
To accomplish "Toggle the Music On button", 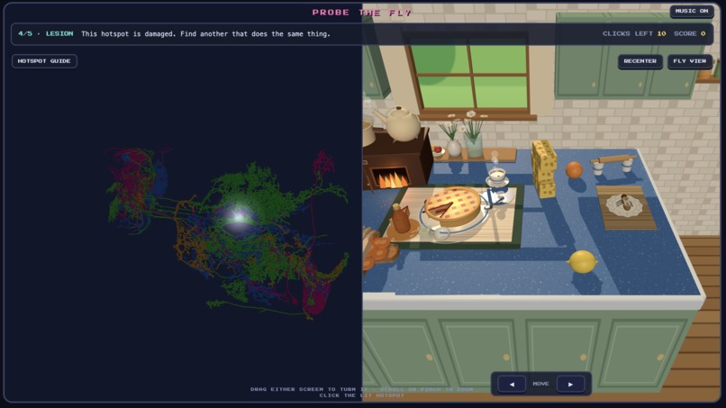I will click(x=691, y=11).
